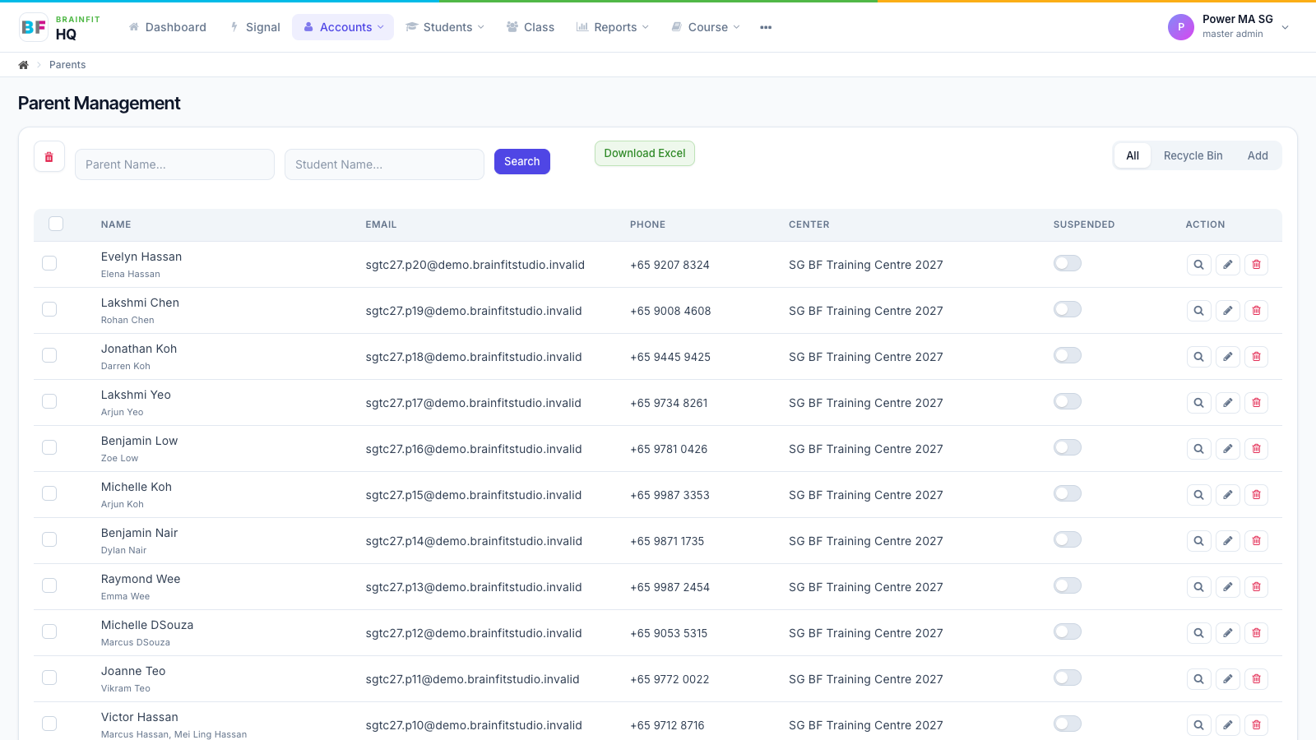Image resolution: width=1316 pixels, height=740 pixels.
Task: View Benjamin Low details with magnifier icon
Action: 1198,449
